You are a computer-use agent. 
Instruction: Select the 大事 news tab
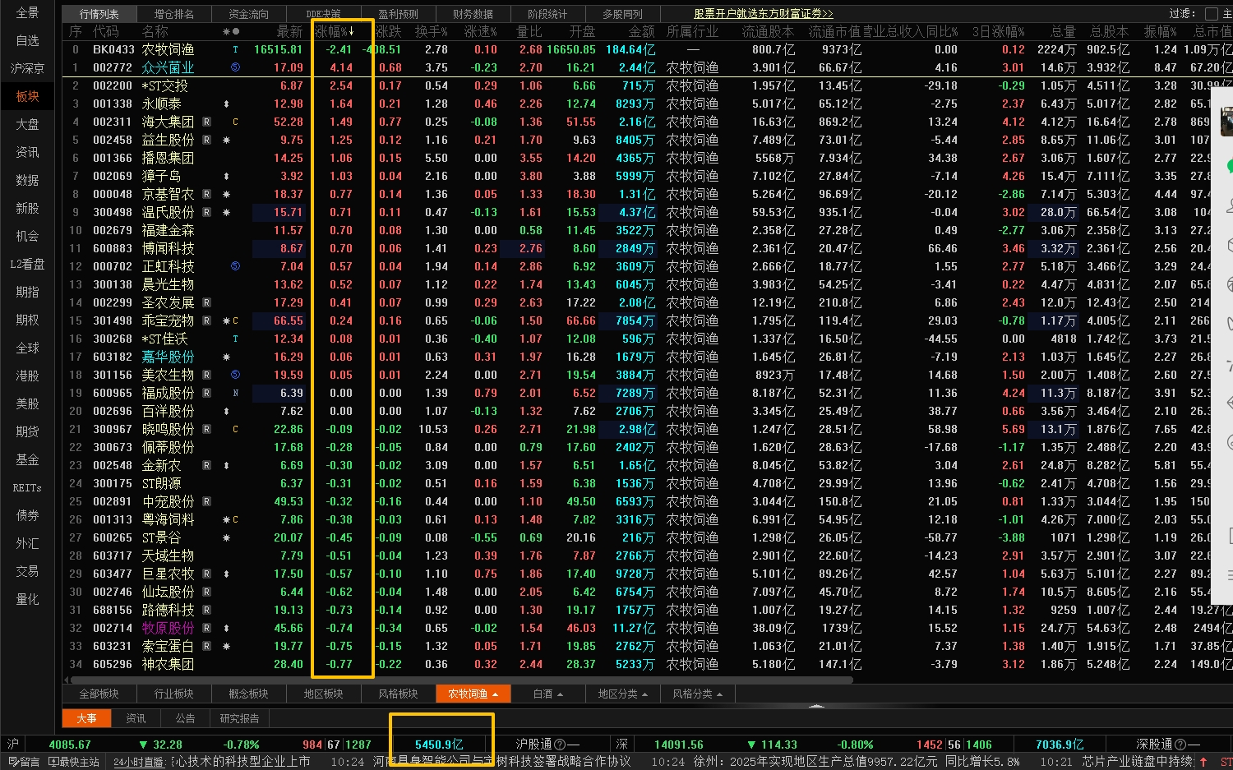pyautogui.click(x=86, y=718)
